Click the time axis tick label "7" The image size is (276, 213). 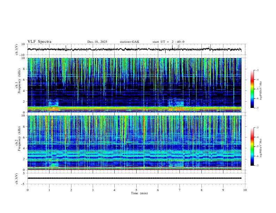[x=180, y=190]
